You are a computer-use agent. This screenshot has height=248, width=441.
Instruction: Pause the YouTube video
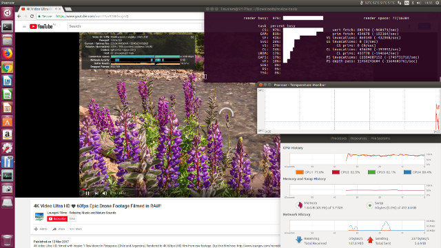pyautogui.click(x=88, y=193)
